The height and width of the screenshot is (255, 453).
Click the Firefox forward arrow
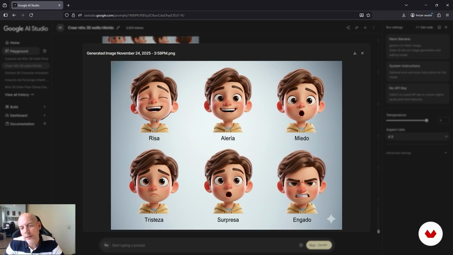point(23,15)
